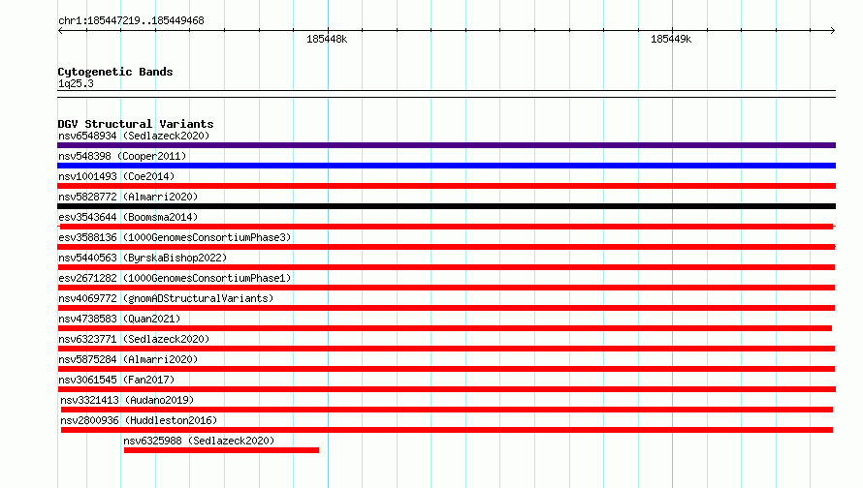This screenshot has width=863, height=488.
Task: Click the DGV Structural Variants track title
Action: [136, 124]
